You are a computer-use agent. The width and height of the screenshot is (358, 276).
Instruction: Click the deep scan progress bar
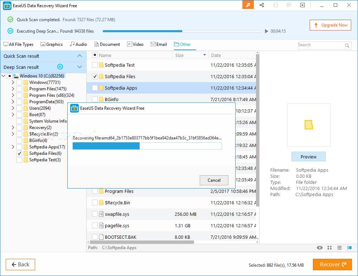[x=183, y=31]
